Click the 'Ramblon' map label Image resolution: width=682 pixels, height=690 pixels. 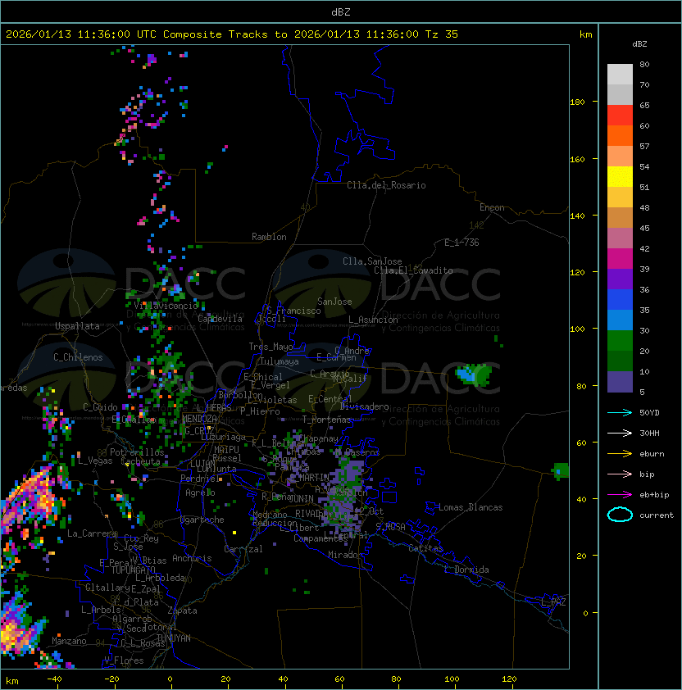coord(269,237)
